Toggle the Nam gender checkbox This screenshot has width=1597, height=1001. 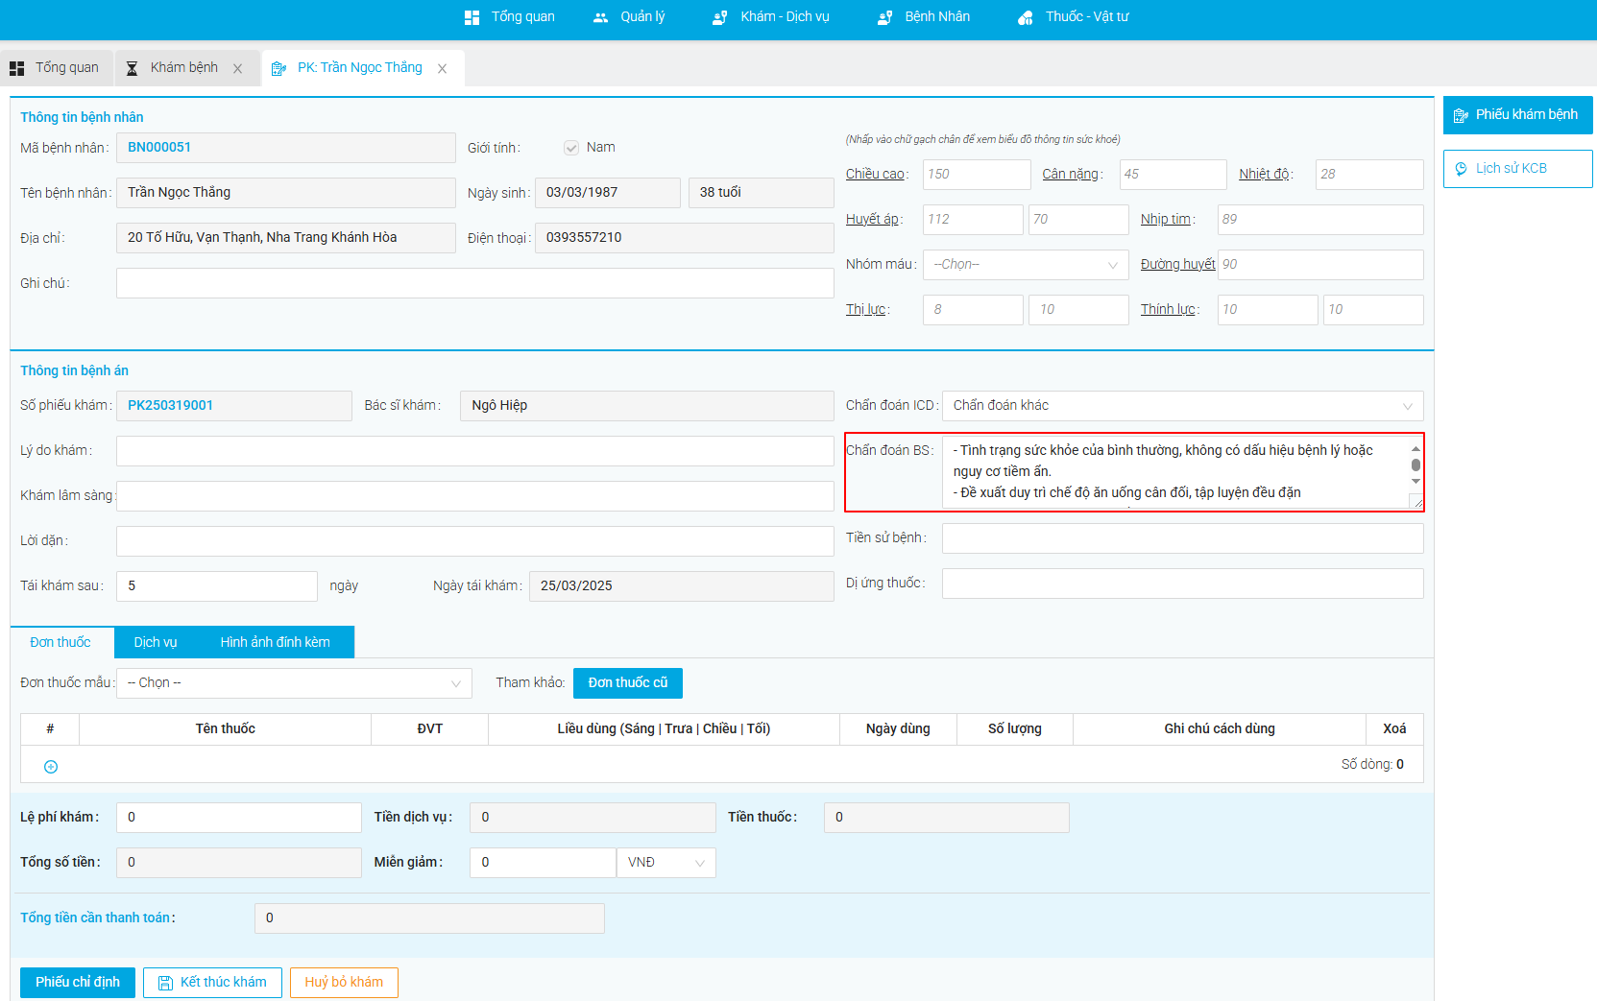tap(571, 148)
